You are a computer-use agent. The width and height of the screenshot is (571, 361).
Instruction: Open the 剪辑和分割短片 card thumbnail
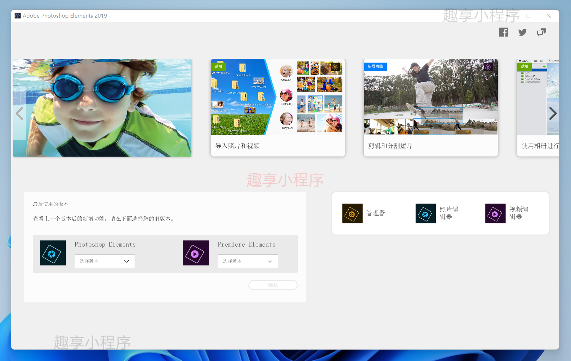click(x=431, y=97)
